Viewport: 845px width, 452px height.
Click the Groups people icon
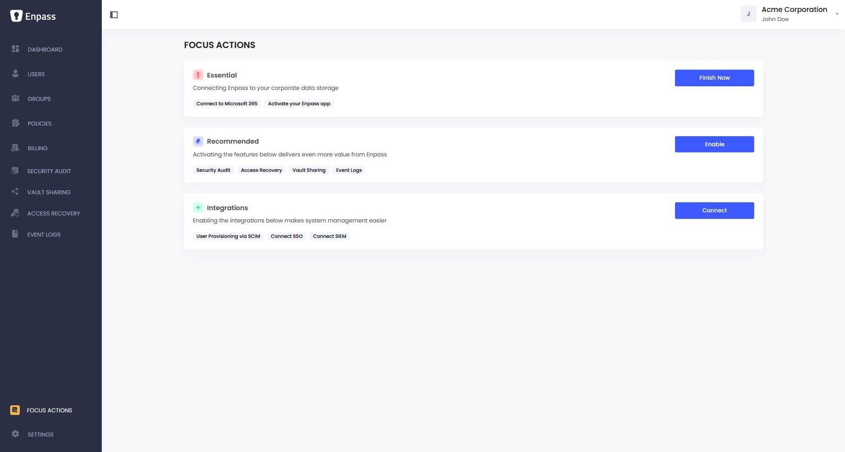pyautogui.click(x=15, y=98)
